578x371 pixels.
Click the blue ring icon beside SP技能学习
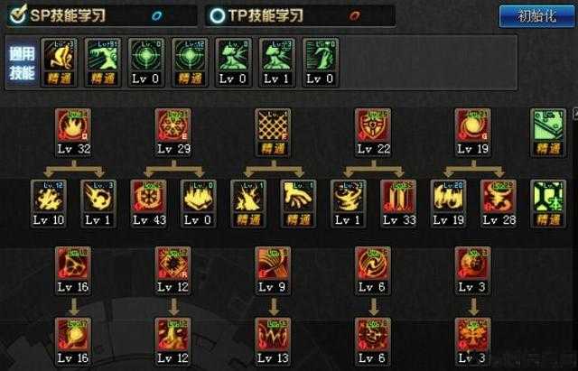click(x=157, y=16)
